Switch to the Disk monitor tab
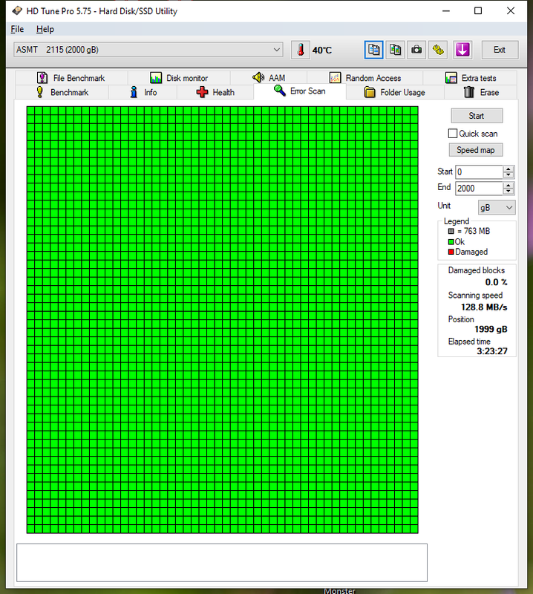 179,78
